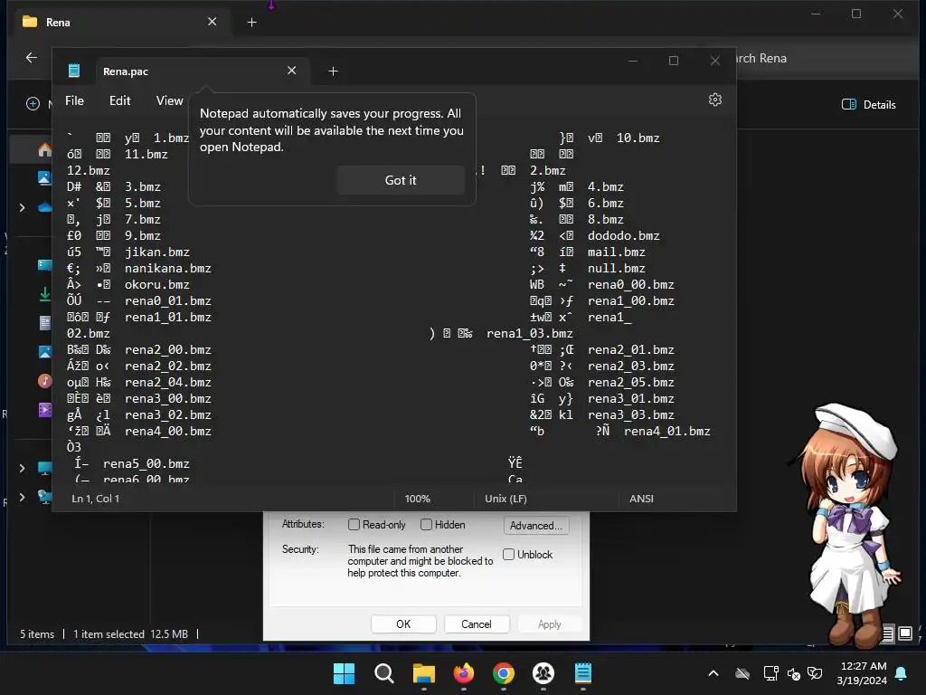Open notifications bell icon
This screenshot has width=926, height=695.
902,673
